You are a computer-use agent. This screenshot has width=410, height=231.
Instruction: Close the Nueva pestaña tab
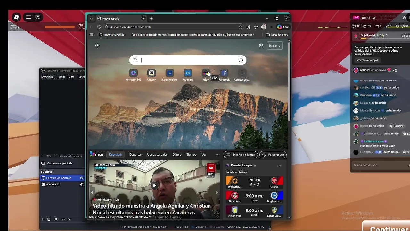pyautogui.click(x=143, y=19)
